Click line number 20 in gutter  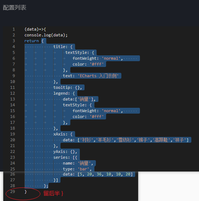[12, 140]
